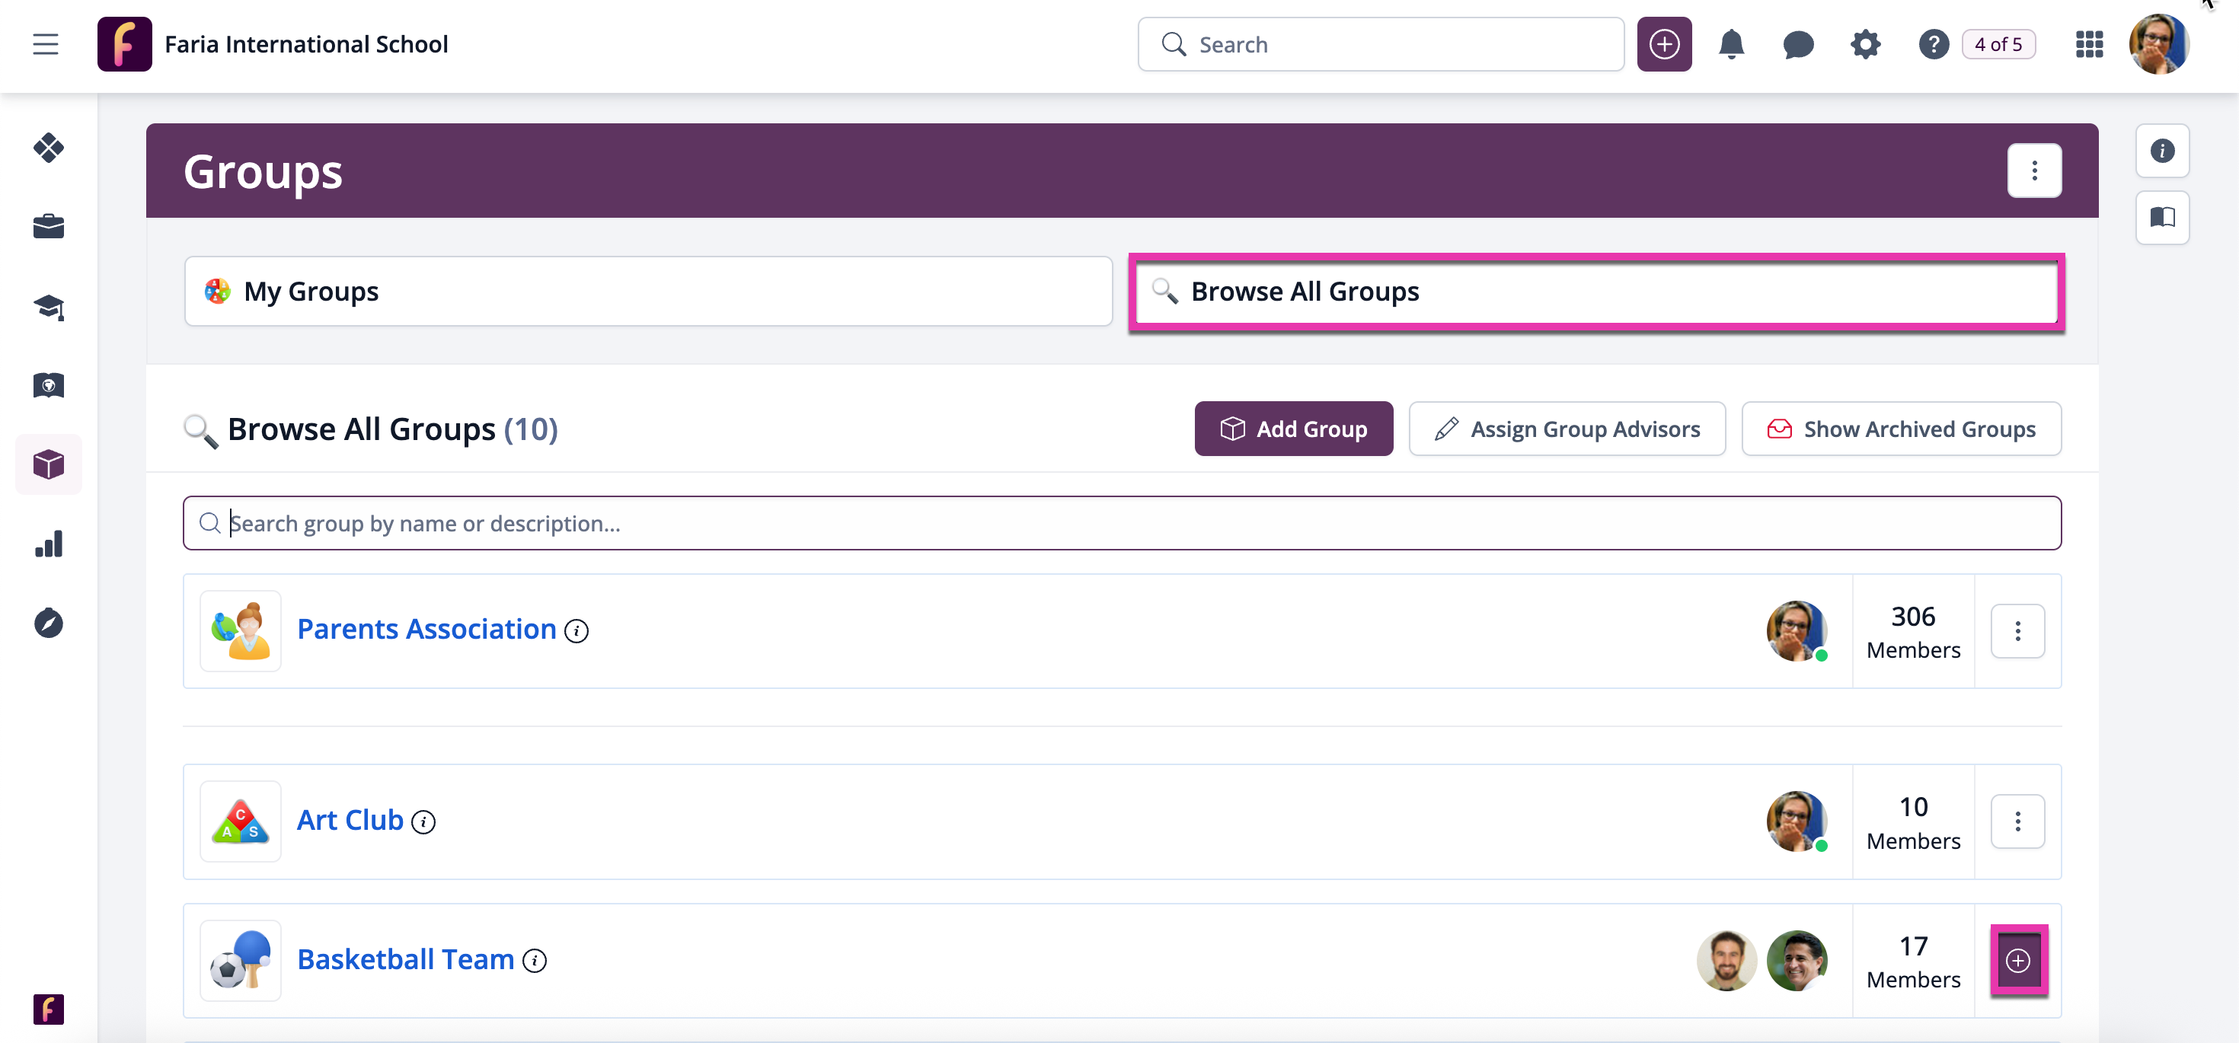Viewport: 2239px width, 1043px height.
Task: Click Show Archived Groups button
Action: coord(1901,429)
